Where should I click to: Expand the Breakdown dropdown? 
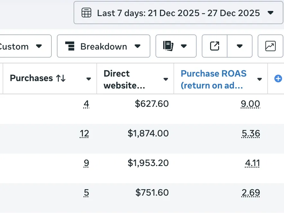(138, 46)
